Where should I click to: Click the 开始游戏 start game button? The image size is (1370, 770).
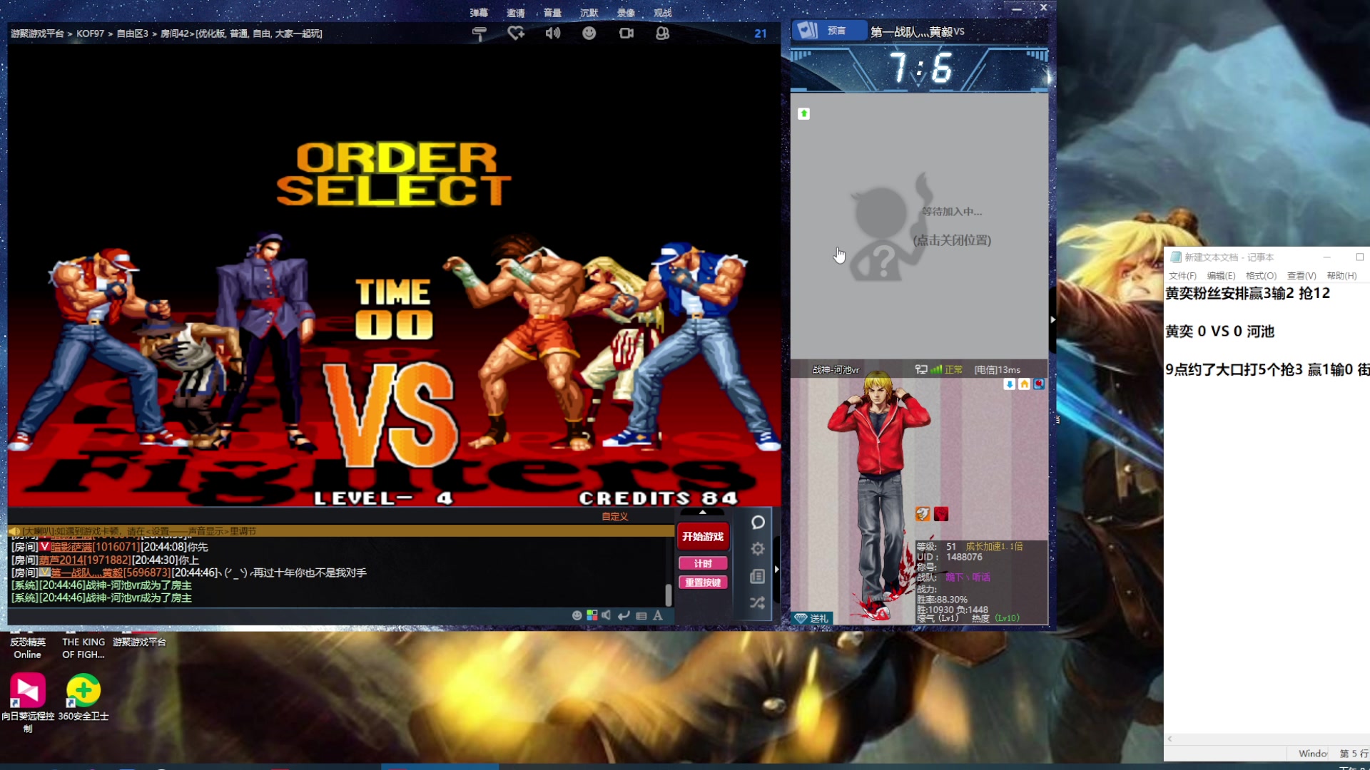tap(703, 537)
